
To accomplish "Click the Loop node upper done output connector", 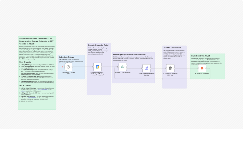I will [127, 66].
